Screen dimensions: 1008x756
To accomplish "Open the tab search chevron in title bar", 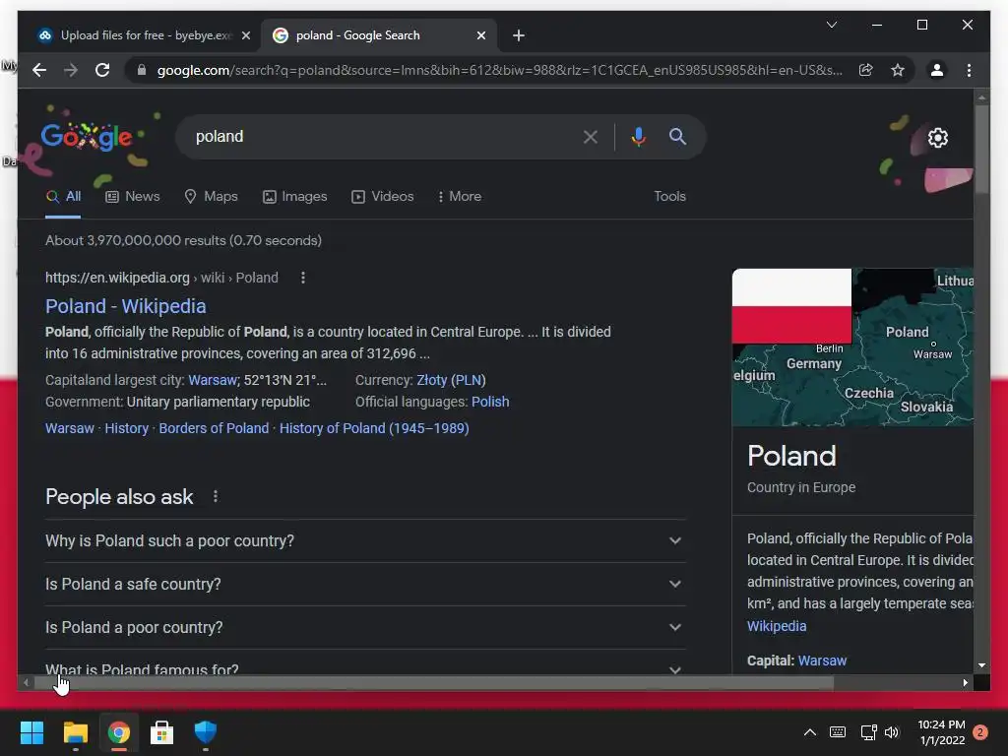I will click(831, 25).
